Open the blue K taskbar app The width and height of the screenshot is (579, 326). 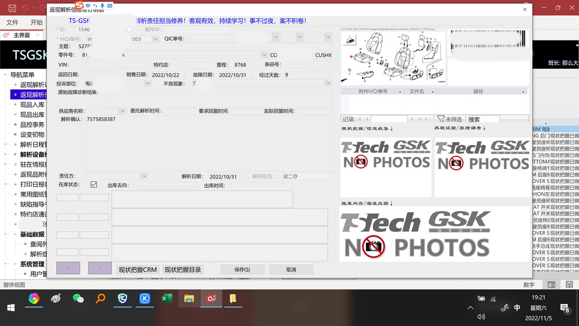pyautogui.click(x=145, y=298)
